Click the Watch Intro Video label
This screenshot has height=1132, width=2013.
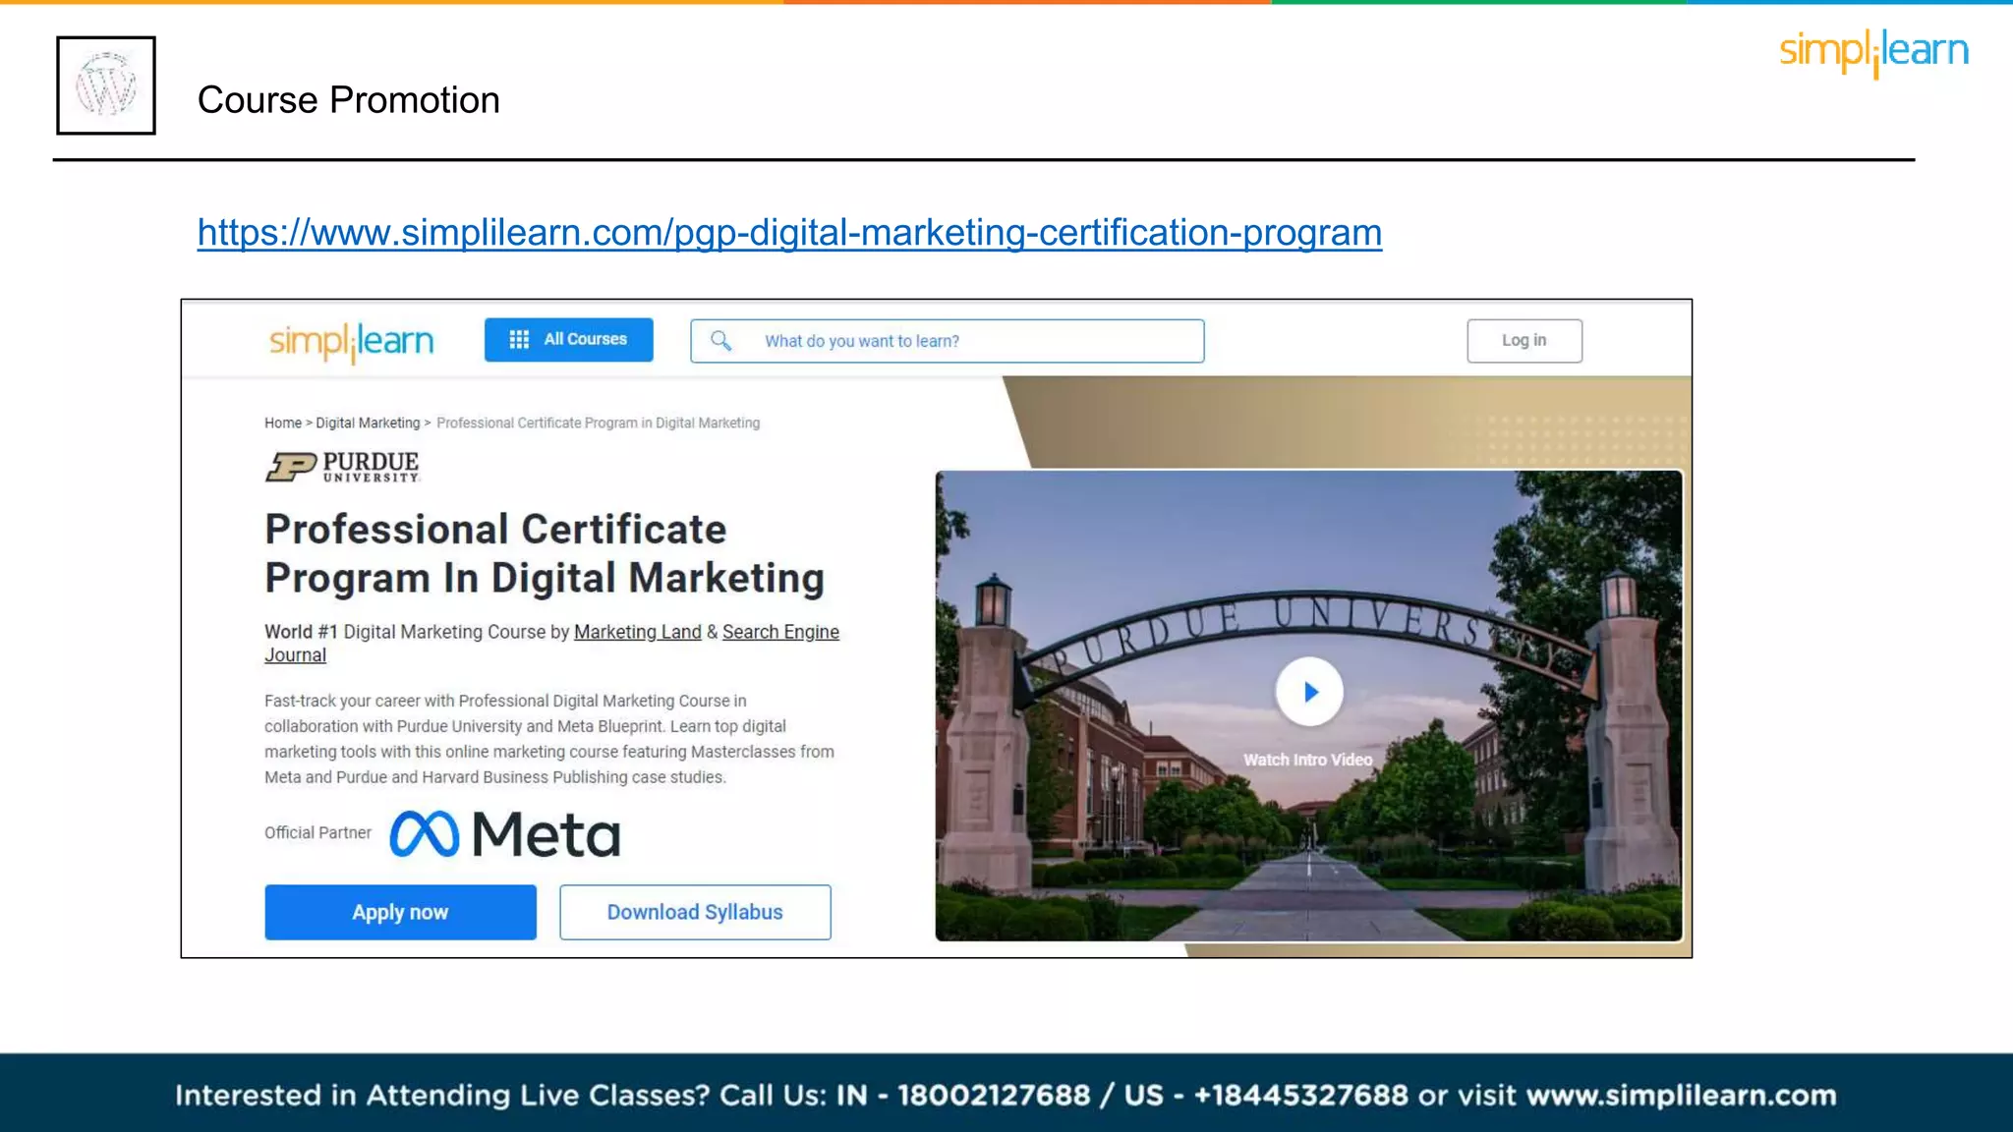click(x=1308, y=760)
